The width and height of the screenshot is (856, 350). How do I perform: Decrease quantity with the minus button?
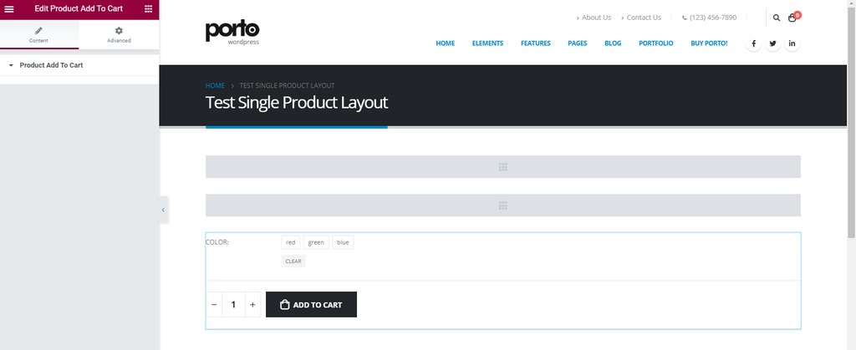point(214,305)
